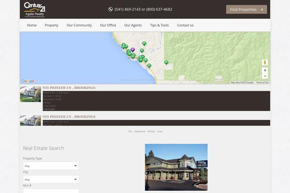Expand the City dropdown

(51, 179)
